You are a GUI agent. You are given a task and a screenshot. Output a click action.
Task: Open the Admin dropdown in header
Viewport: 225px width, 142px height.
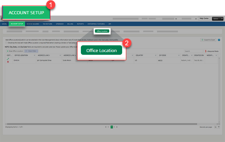click(218, 19)
